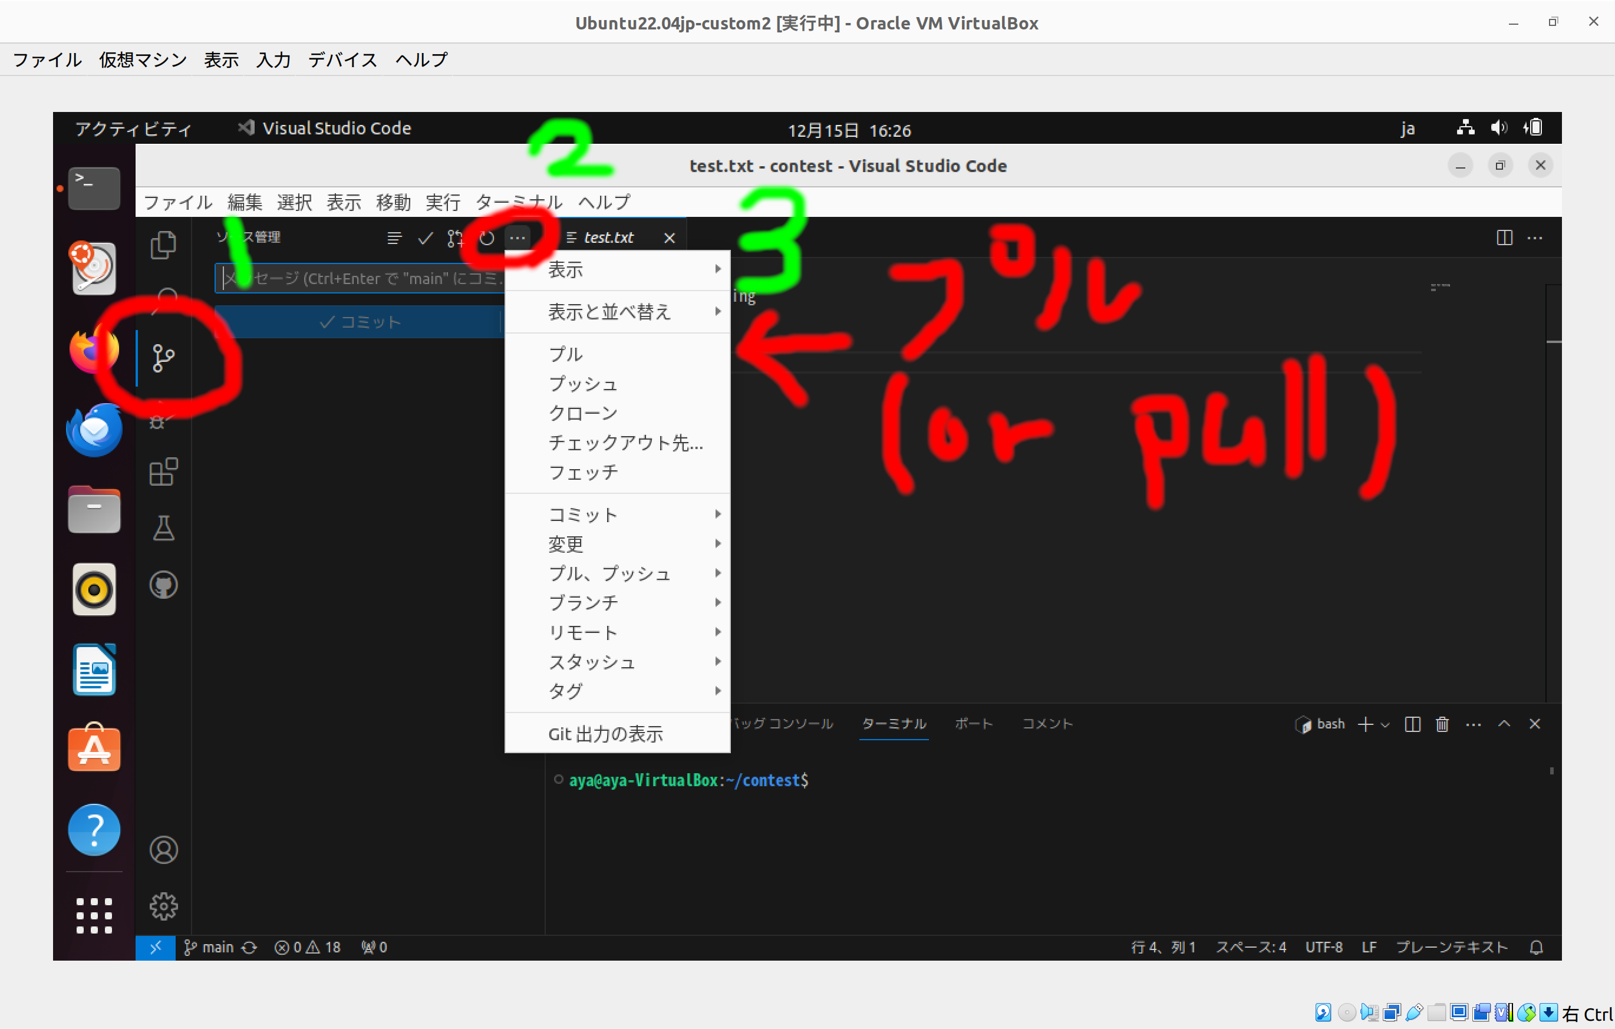Expand the 表示と並べ替え submenu
Image resolution: width=1615 pixels, height=1029 pixels.
[x=617, y=312]
